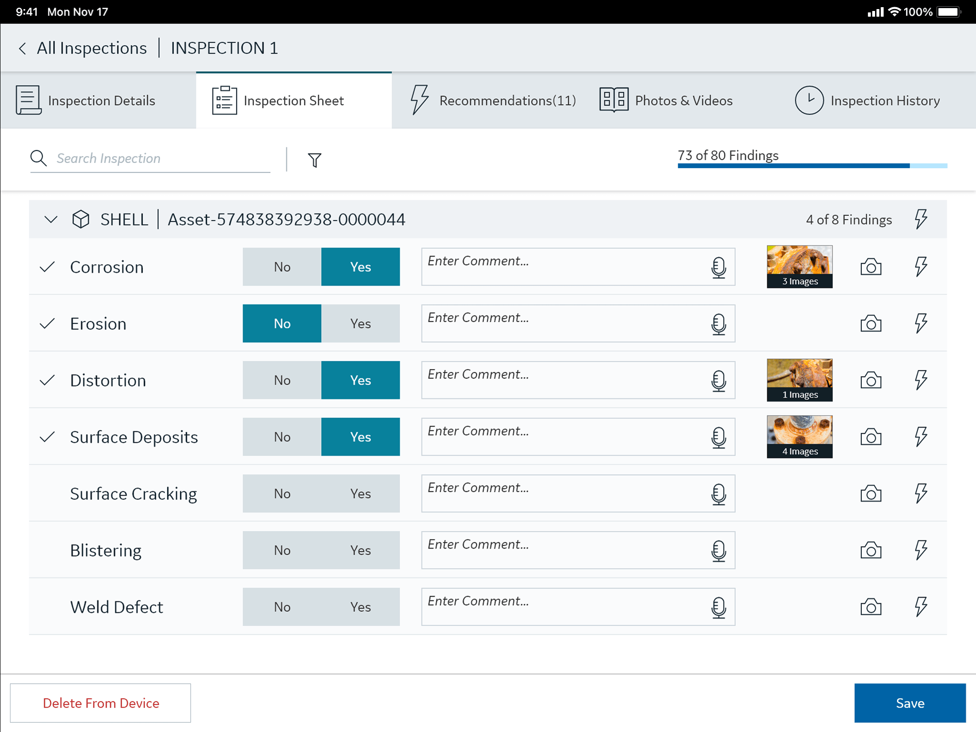Viewport: 976px width, 732px height.
Task: Click SHELL header lightning bolt icon
Action: (921, 219)
